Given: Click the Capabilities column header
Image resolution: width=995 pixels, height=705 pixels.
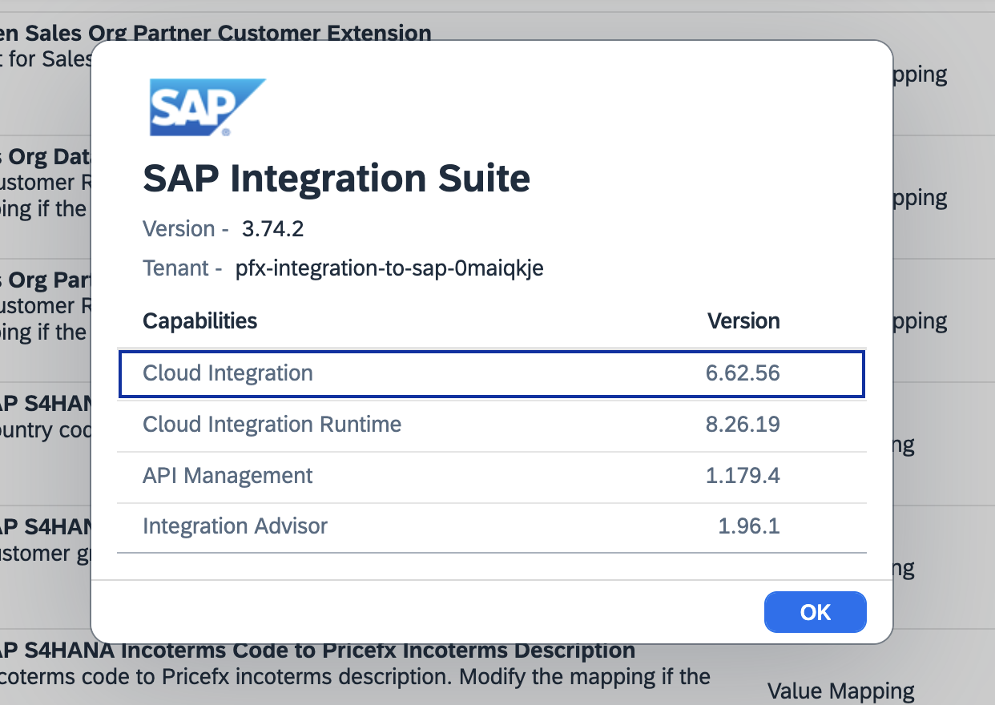Looking at the screenshot, I should click(199, 321).
